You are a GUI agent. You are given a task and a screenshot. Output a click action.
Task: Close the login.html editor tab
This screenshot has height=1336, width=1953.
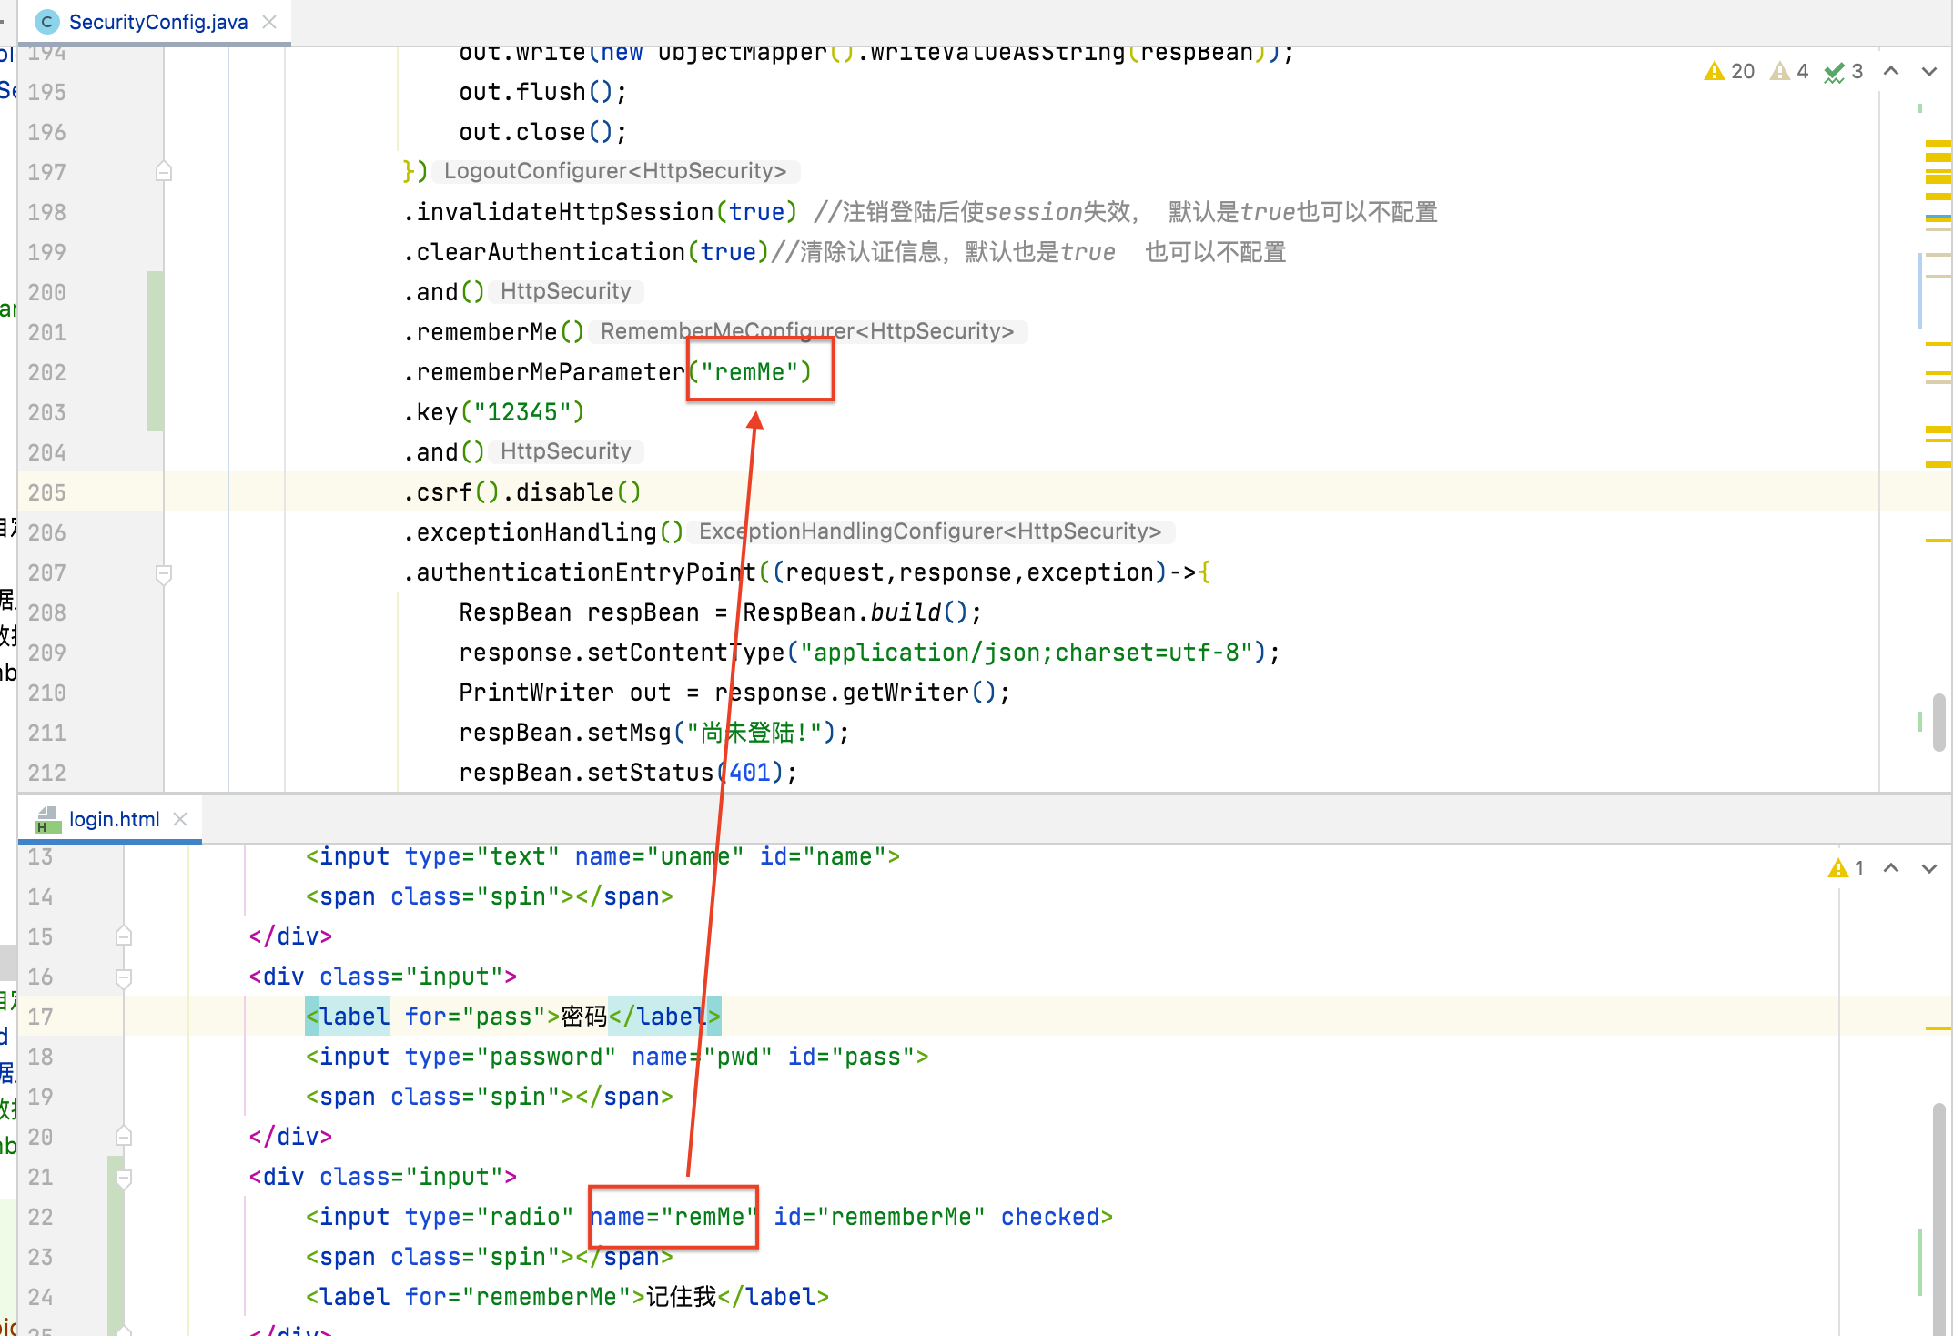coord(180,819)
